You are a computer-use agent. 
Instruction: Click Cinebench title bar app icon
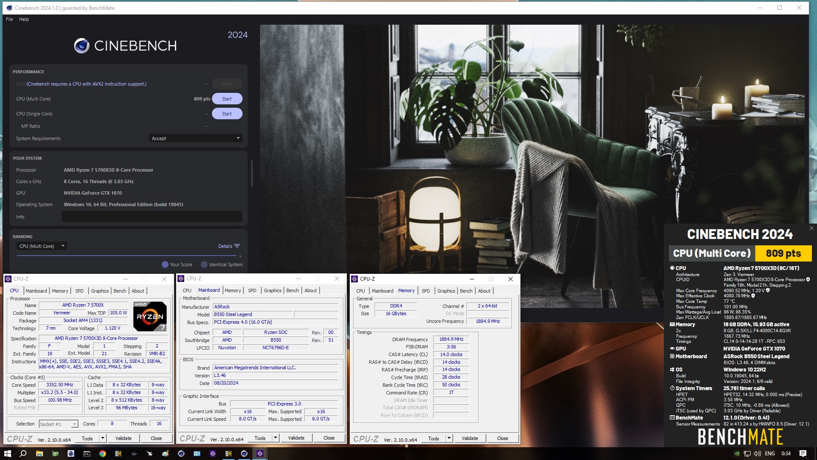point(9,8)
